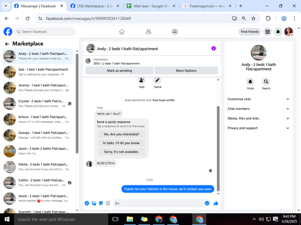This screenshot has width=301, height=225.
Task: Open the George - 1 bed 1 bath conversation
Action: (37, 135)
